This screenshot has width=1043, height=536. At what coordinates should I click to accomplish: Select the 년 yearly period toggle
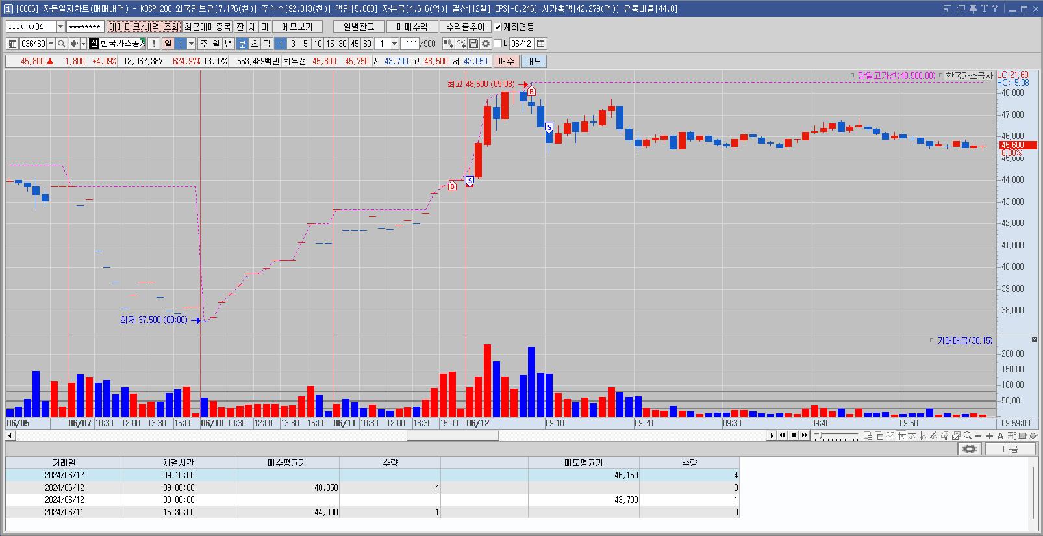tap(229, 44)
